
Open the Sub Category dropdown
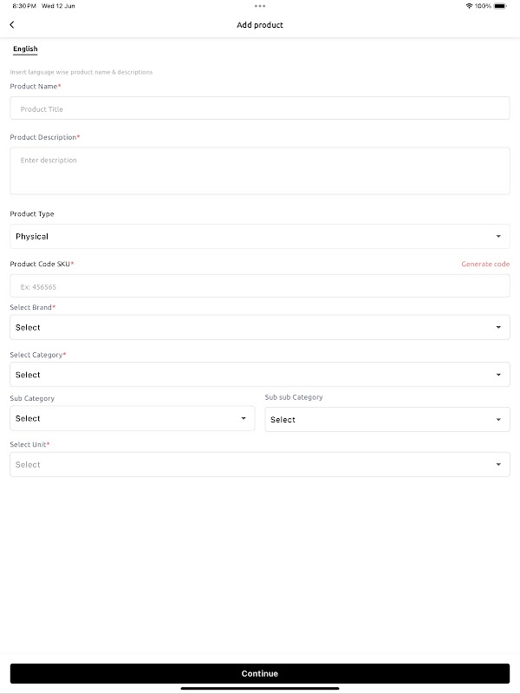click(x=132, y=418)
